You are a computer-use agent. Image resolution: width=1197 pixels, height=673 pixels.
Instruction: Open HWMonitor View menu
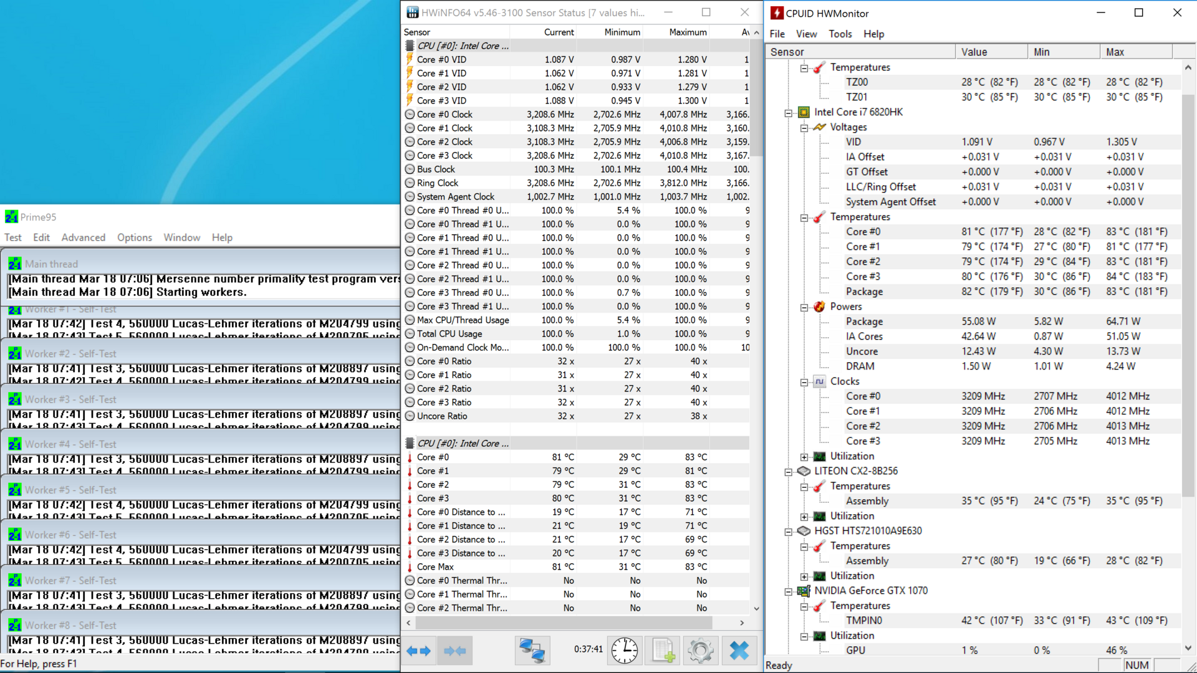point(806,34)
